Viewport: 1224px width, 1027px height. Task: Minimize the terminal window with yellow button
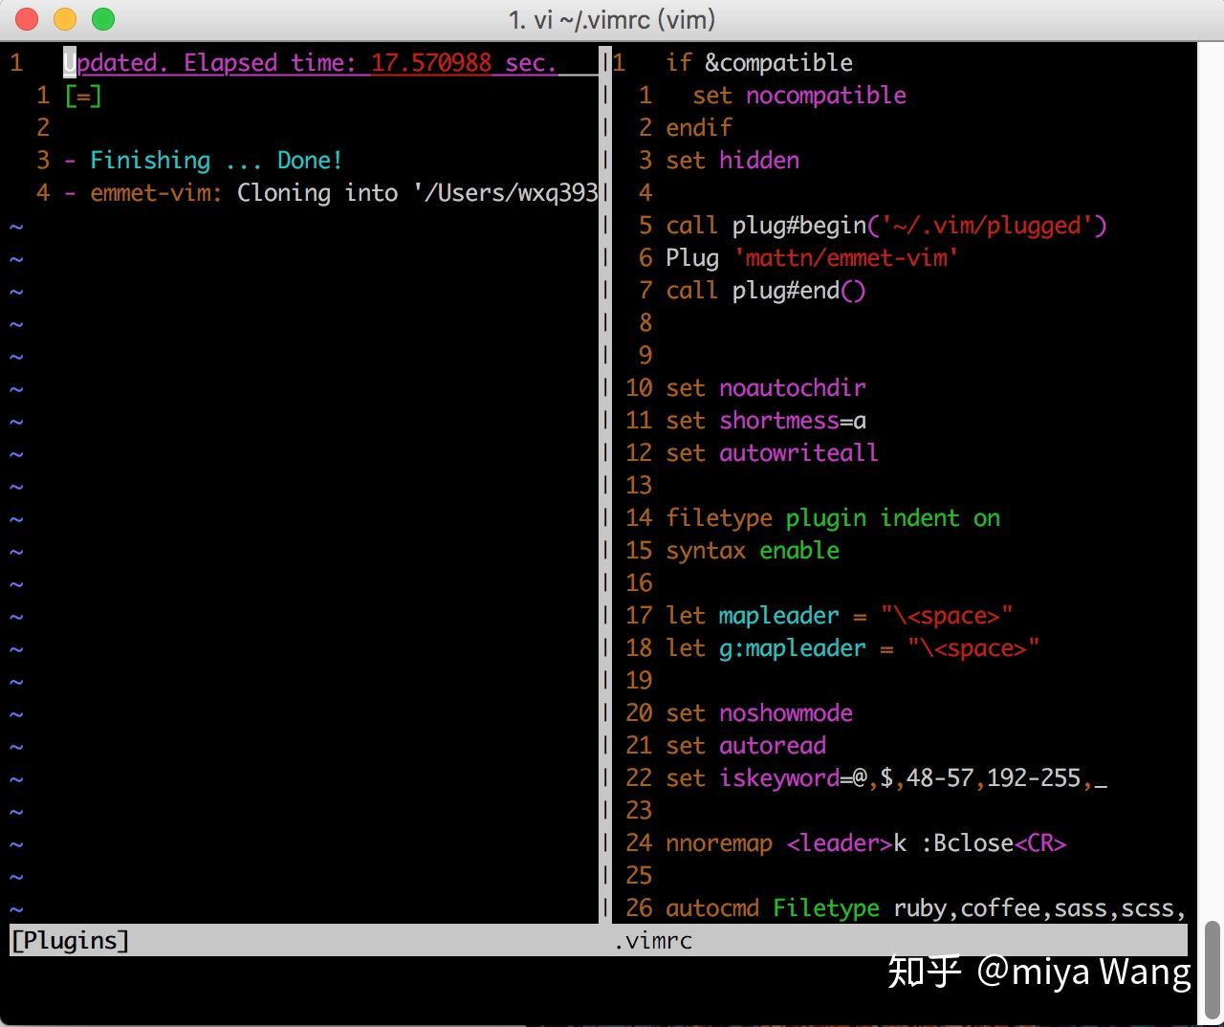tap(65, 19)
